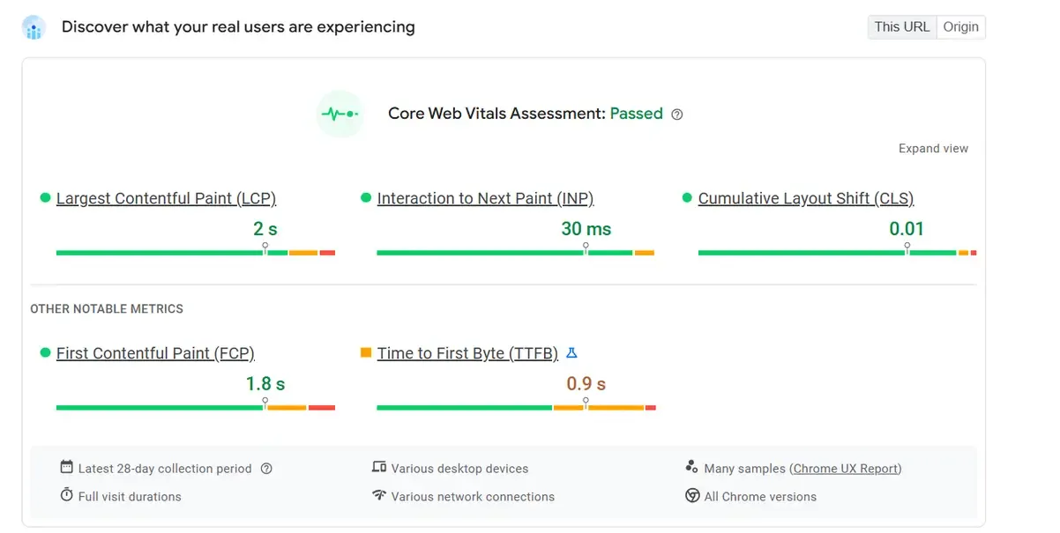Viewport: 1060px width, 533px height.
Task: Open the Core Web Vitals Assessment help icon
Action: pos(676,114)
